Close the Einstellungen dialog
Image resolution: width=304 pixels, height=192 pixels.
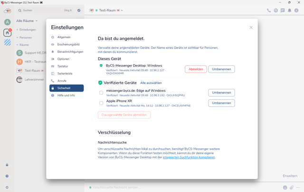251,27
